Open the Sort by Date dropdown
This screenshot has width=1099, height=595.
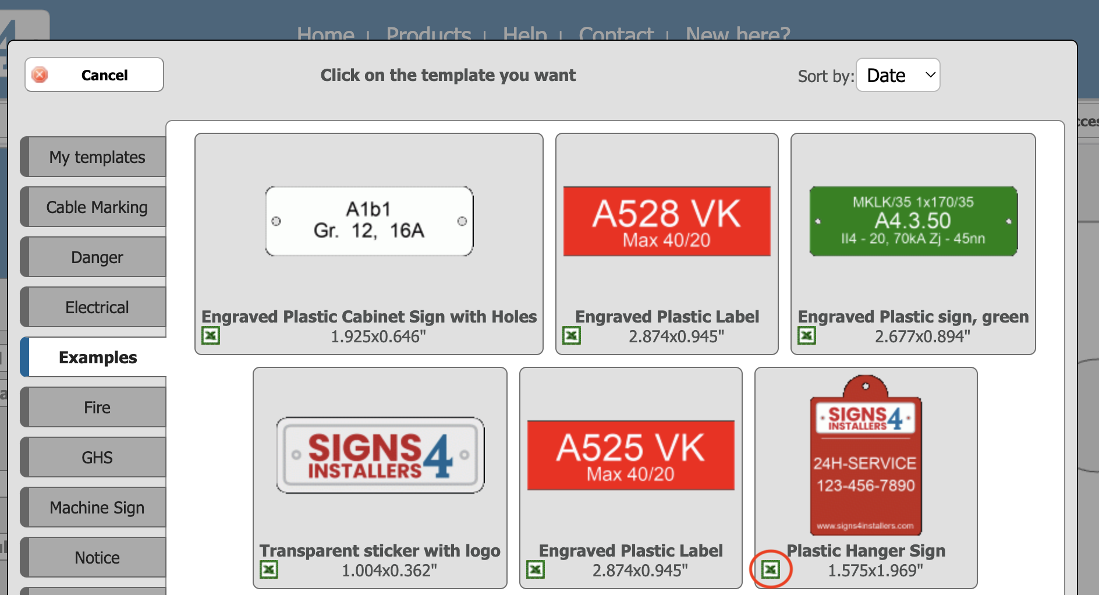[898, 75]
